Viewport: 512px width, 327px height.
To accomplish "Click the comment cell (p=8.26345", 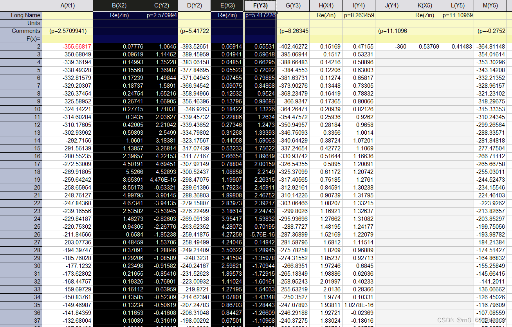I will 293,31.
